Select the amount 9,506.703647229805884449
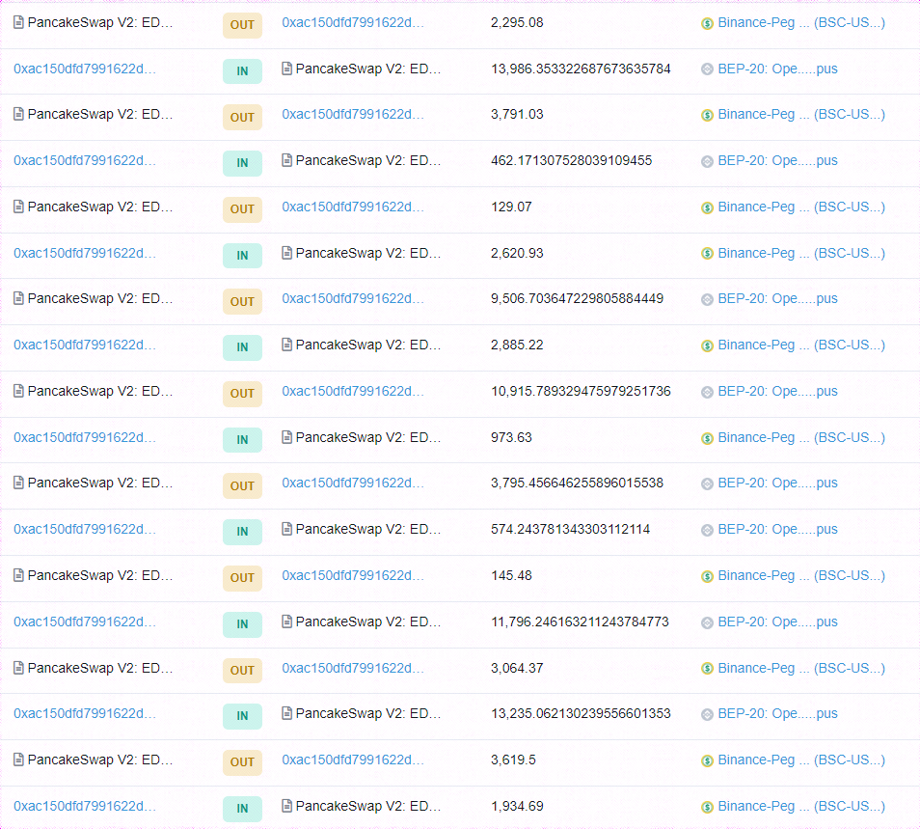This screenshot has height=829, width=920. (x=578, y=298)
